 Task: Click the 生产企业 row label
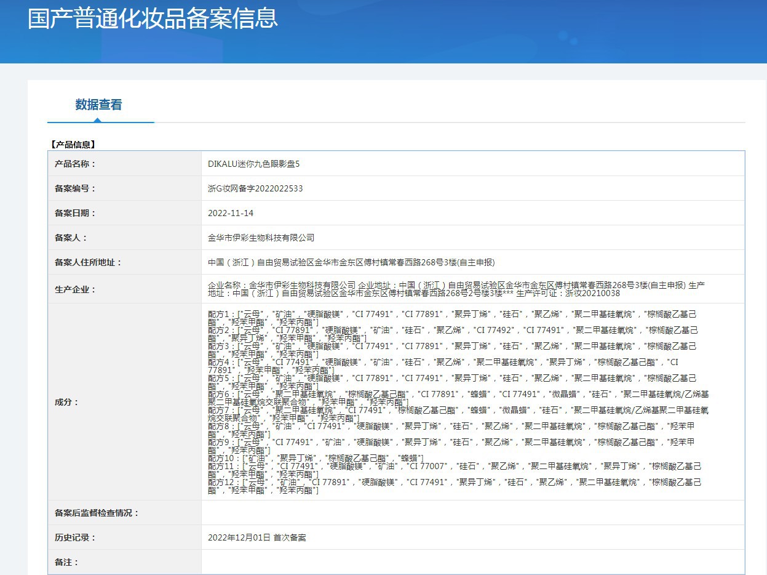coord(75,289)
